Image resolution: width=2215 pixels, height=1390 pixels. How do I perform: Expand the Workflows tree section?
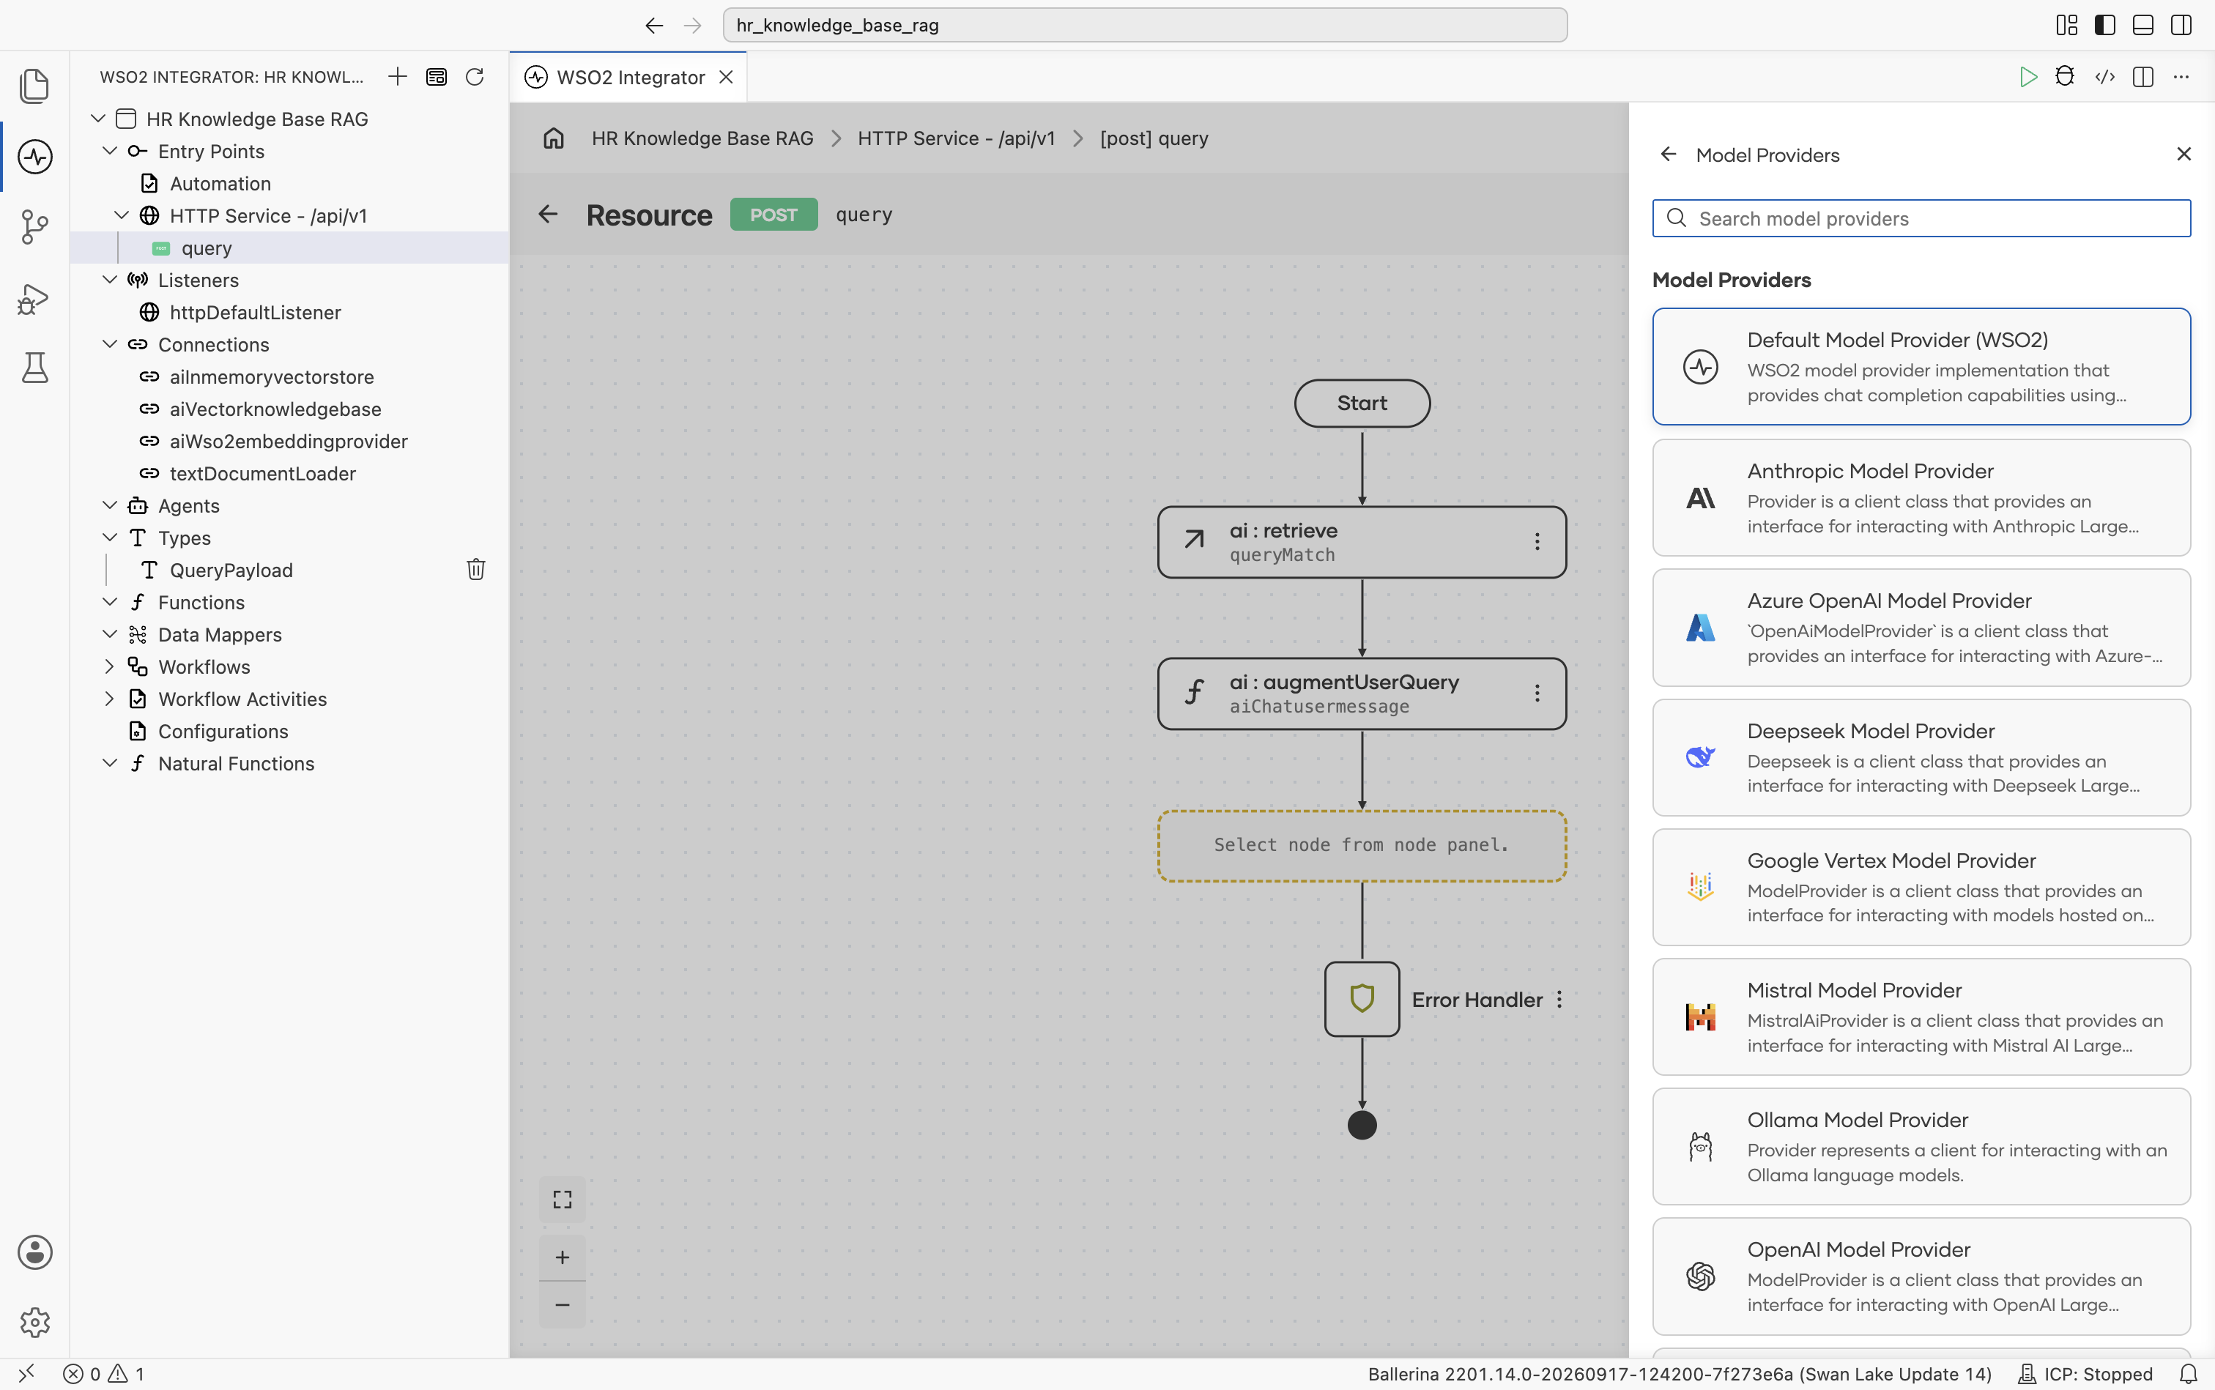click(109, 666)
